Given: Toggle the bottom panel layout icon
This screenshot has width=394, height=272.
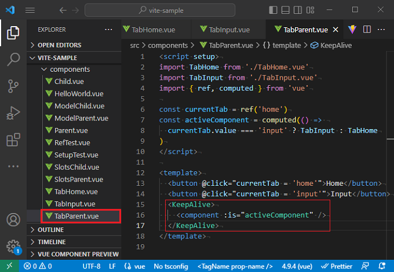Looking at the screenshot, I should 286,10.
